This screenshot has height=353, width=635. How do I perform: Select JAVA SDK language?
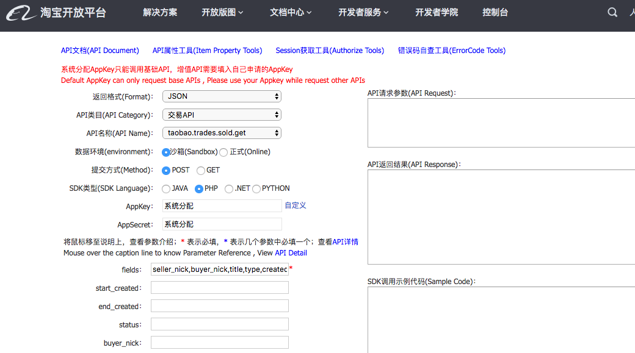tap(165, 189)
